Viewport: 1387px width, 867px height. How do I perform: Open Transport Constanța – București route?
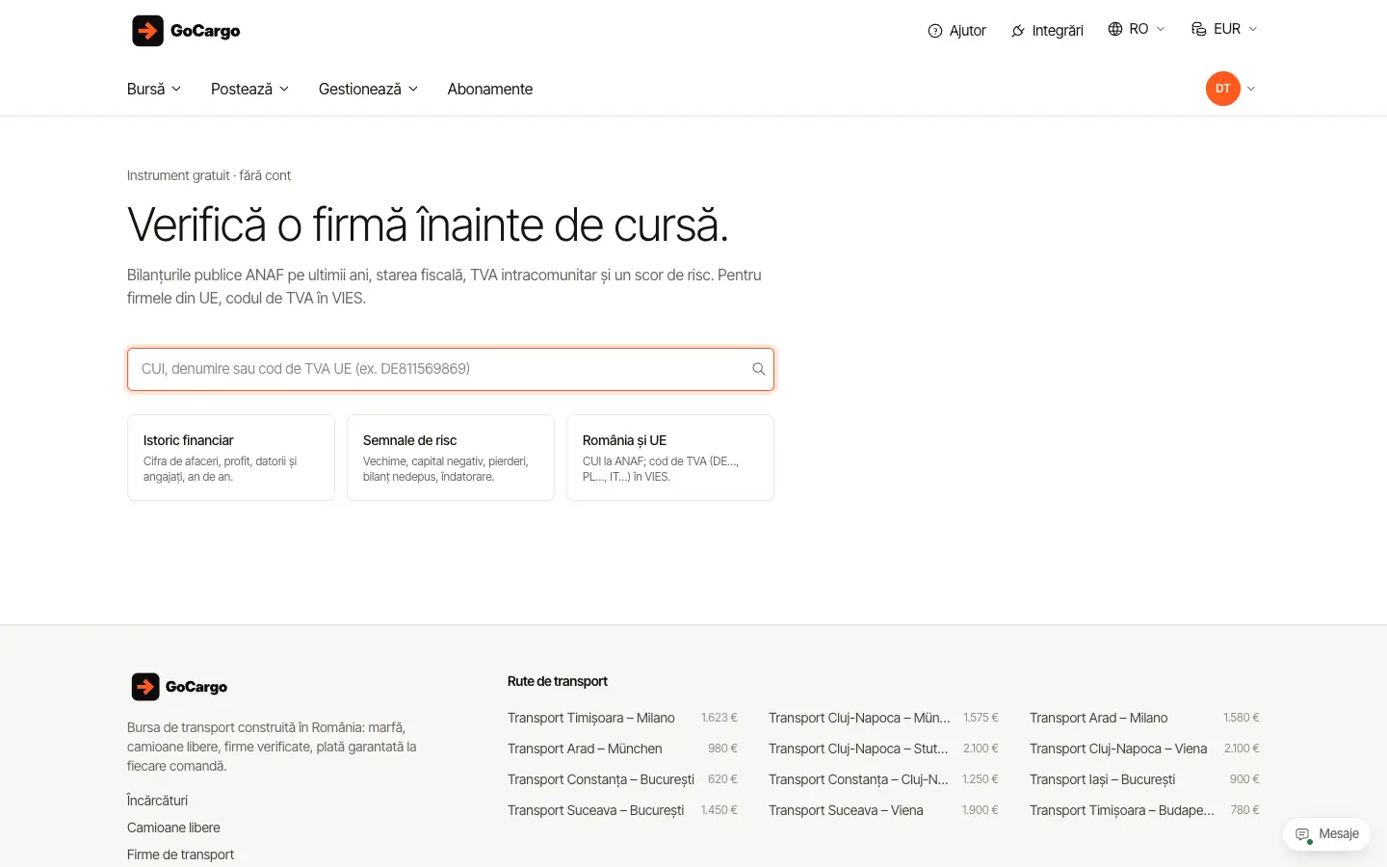point(622,779)
